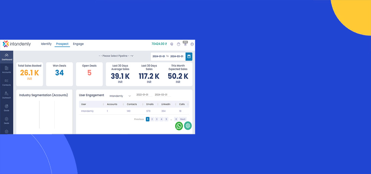Select pagination page 5
This screenshot has height=174, width=371.
[166, 119]
